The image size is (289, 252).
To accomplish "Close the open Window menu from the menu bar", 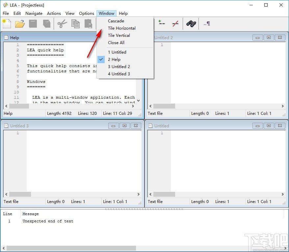I will (x=107, y=13).
